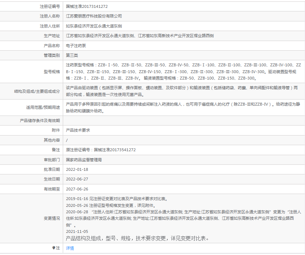Click the 备注 row label
The height and width of the screenshot is (255, 305).
point(56,150)
